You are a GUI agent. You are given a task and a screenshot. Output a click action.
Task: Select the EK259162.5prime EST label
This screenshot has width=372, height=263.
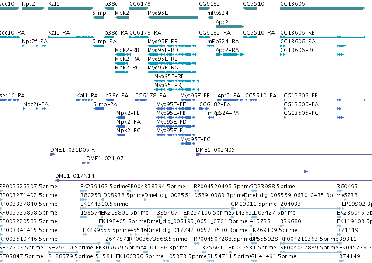tap(104, 187)
